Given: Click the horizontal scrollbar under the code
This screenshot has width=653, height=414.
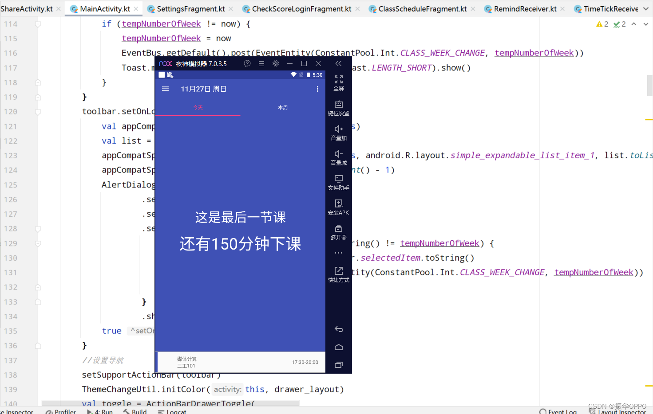Looking at the screenshot, I should [x=170, y=403].
